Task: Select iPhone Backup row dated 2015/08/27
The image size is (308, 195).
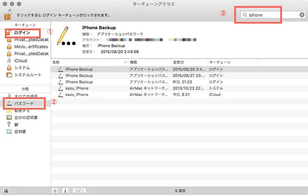Action: click(180, 75)
